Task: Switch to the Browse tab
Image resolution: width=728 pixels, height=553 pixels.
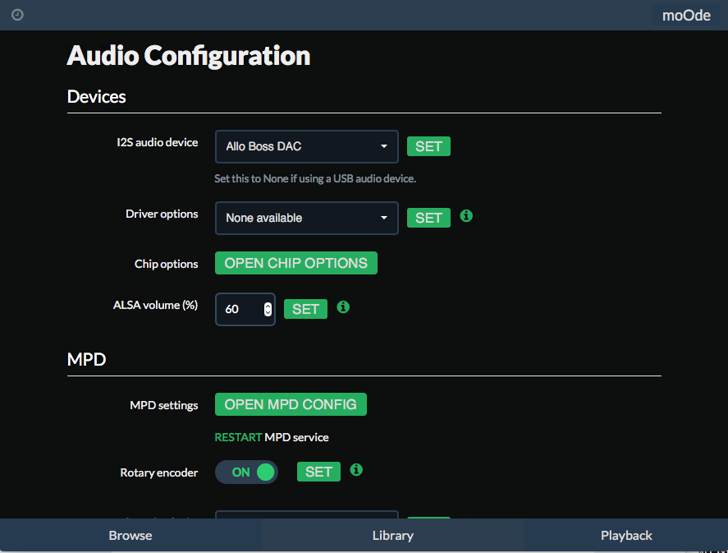Action: tap(130, 536)
